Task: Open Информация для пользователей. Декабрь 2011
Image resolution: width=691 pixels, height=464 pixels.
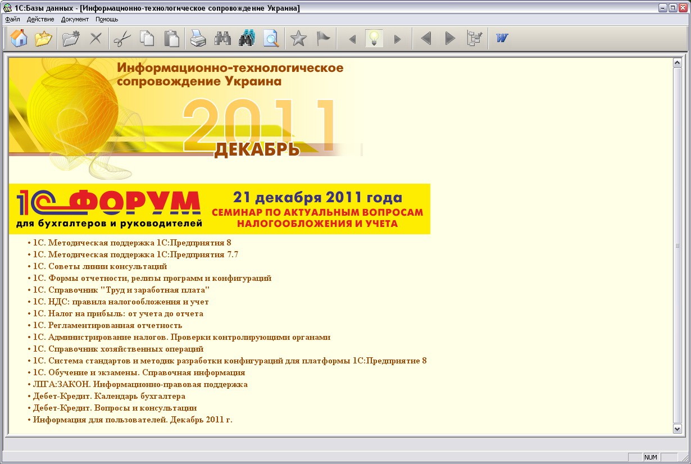Action: pyautogui.click(x=133, y=420)
